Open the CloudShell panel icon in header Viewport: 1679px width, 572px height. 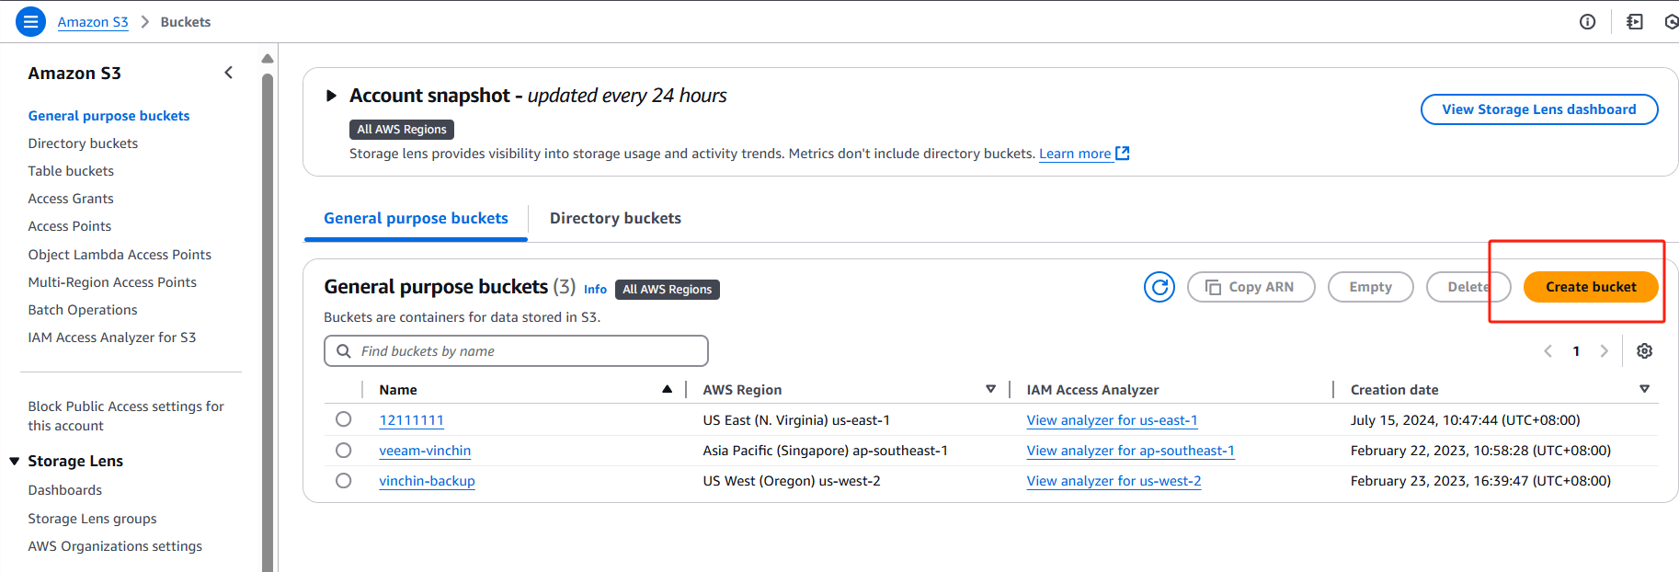(1634, 22)
